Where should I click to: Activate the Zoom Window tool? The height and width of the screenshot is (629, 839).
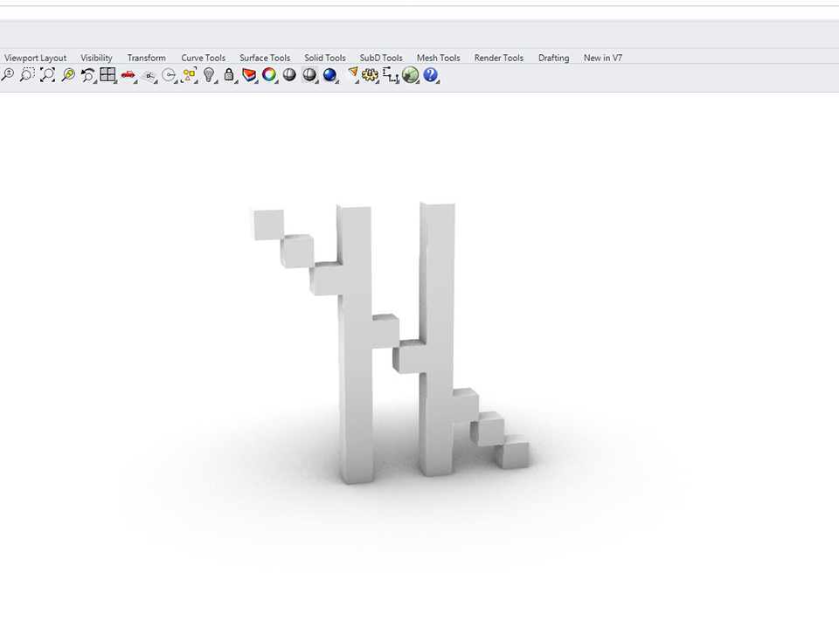tap(27, 75)
